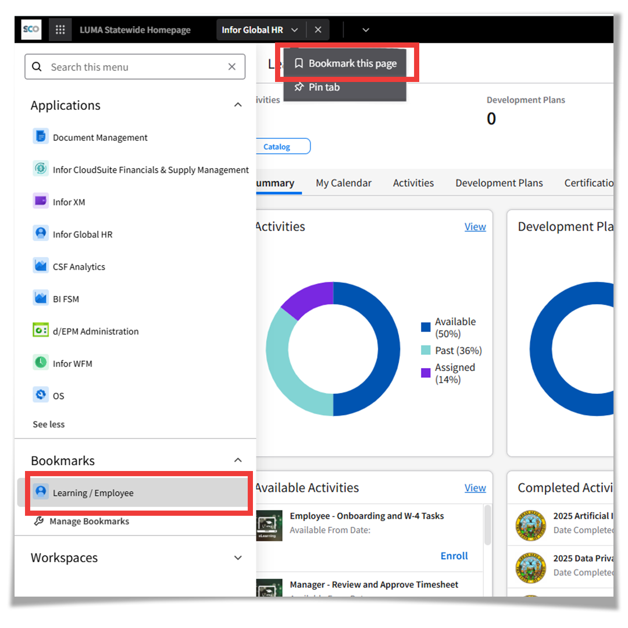The width and height of the screenshot is (628, 628).
Task: Select Pin tab from menu
Action: [x=345, y=87]
